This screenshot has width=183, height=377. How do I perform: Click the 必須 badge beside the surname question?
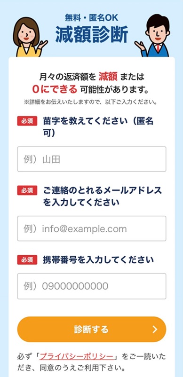tap(27, 121)
